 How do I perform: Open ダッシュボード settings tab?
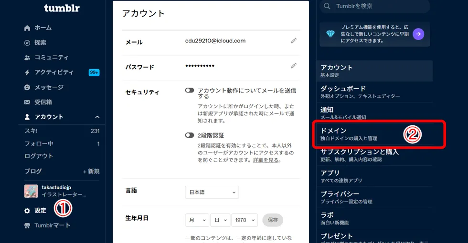point(375,92)
